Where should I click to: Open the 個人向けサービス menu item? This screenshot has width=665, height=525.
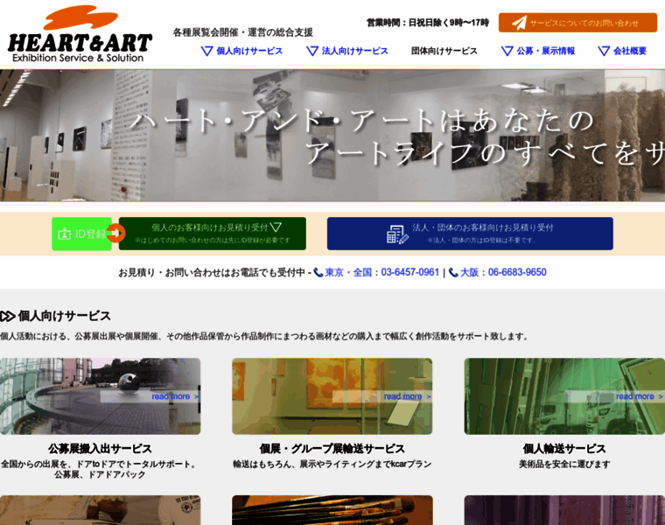tap(249, 51)
